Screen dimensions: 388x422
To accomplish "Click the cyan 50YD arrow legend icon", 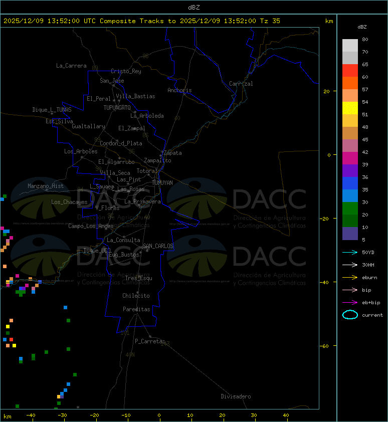I will [350, 253].
